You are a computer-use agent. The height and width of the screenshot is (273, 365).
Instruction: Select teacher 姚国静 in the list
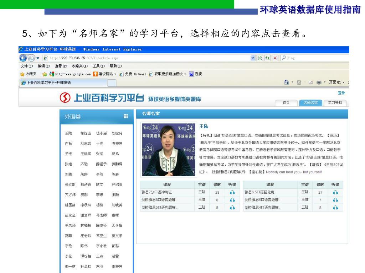(70, 205)
